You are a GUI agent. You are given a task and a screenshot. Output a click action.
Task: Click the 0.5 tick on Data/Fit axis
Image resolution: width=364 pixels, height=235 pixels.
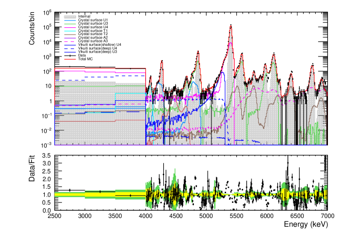[x=47, y=202]
